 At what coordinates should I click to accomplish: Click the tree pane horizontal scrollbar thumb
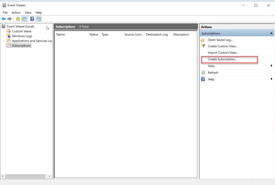pos(25,176)
